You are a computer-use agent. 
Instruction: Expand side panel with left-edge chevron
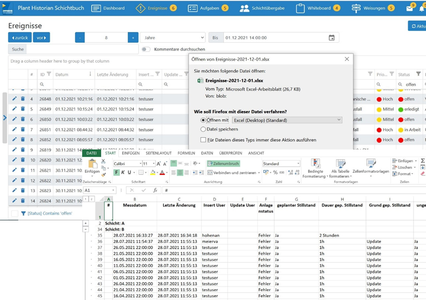(x=5, y=118)
